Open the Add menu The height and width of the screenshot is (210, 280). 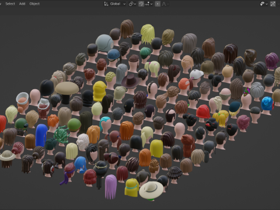click(22, 3)
